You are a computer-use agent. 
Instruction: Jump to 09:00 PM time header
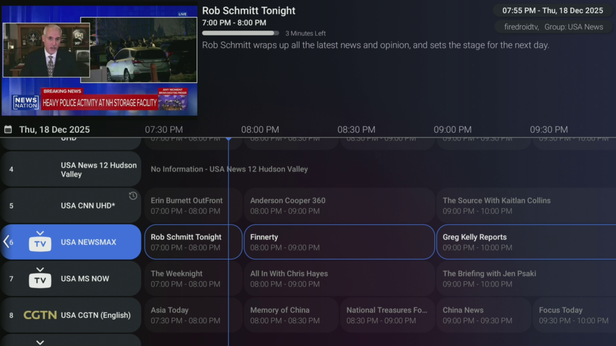452,130
